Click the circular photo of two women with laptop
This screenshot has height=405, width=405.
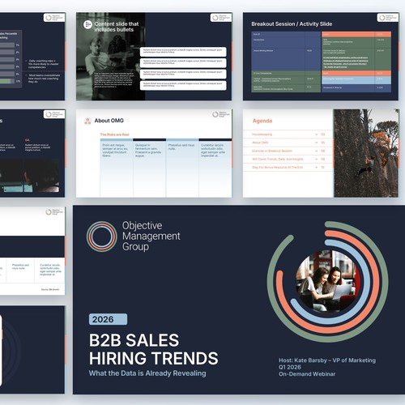click(328, 281)
